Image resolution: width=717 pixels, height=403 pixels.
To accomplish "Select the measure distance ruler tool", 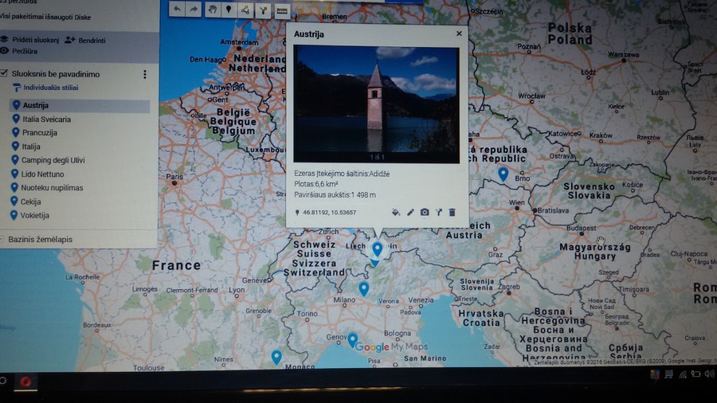I will coord(282,11).
